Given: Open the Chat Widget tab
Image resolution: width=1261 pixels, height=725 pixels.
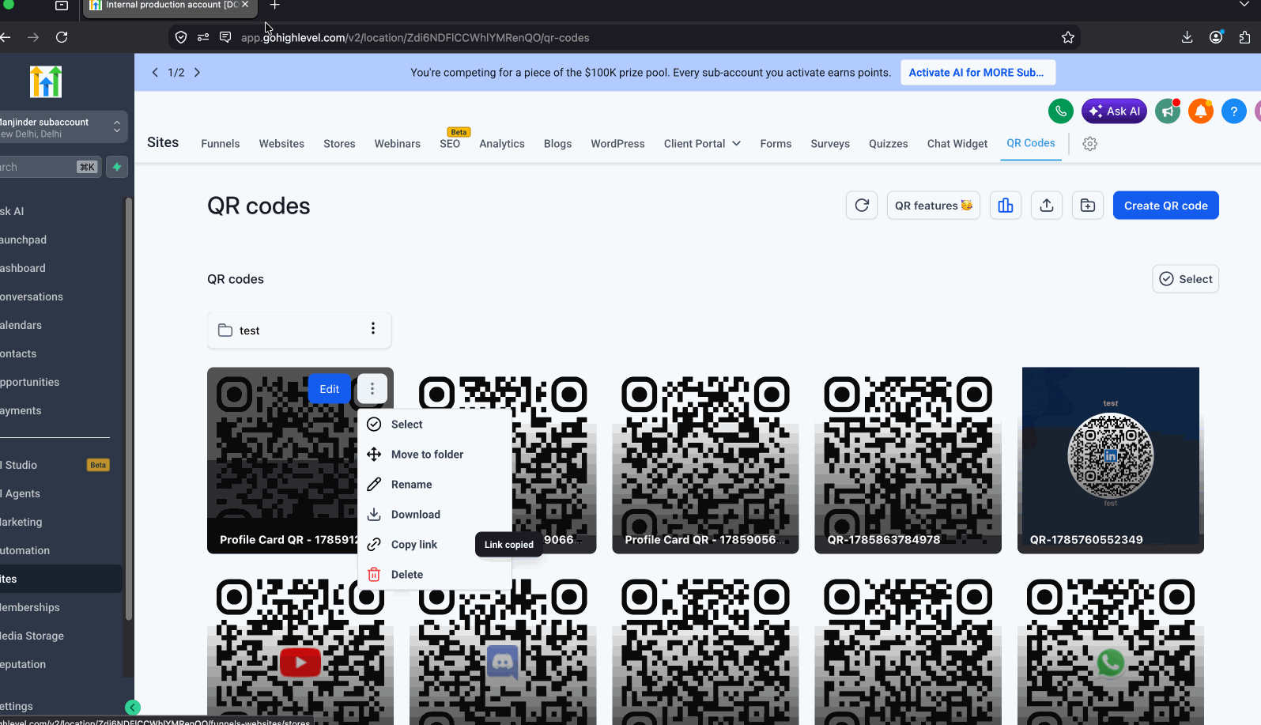Looking at the screenshot, I should (x=957, y=144).
